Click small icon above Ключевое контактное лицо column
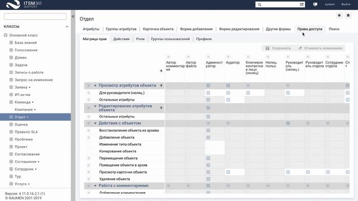This screenshot has width=358, height=201. pyautogui.click(x=248, y=57)
